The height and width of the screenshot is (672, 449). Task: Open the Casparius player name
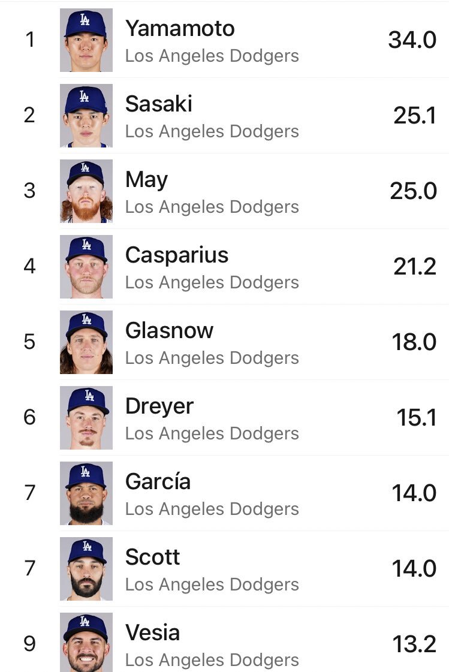176,255
